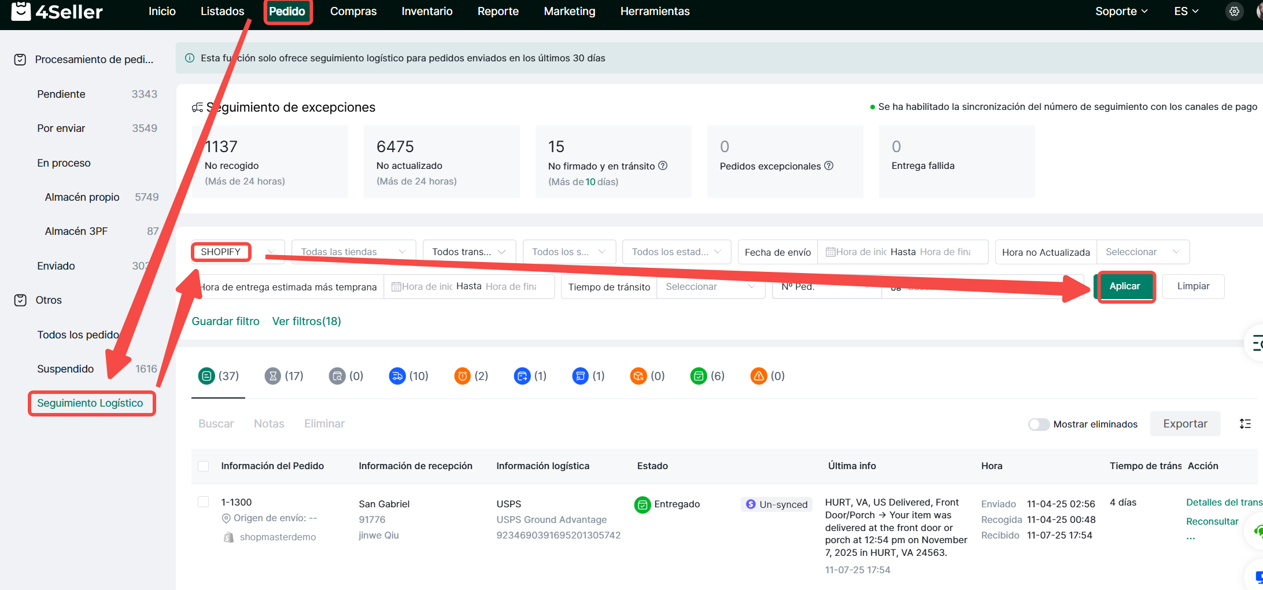Screen dimensions: 1263x590
Task: Open the Inventario menu
Action: tap(427, 12)
